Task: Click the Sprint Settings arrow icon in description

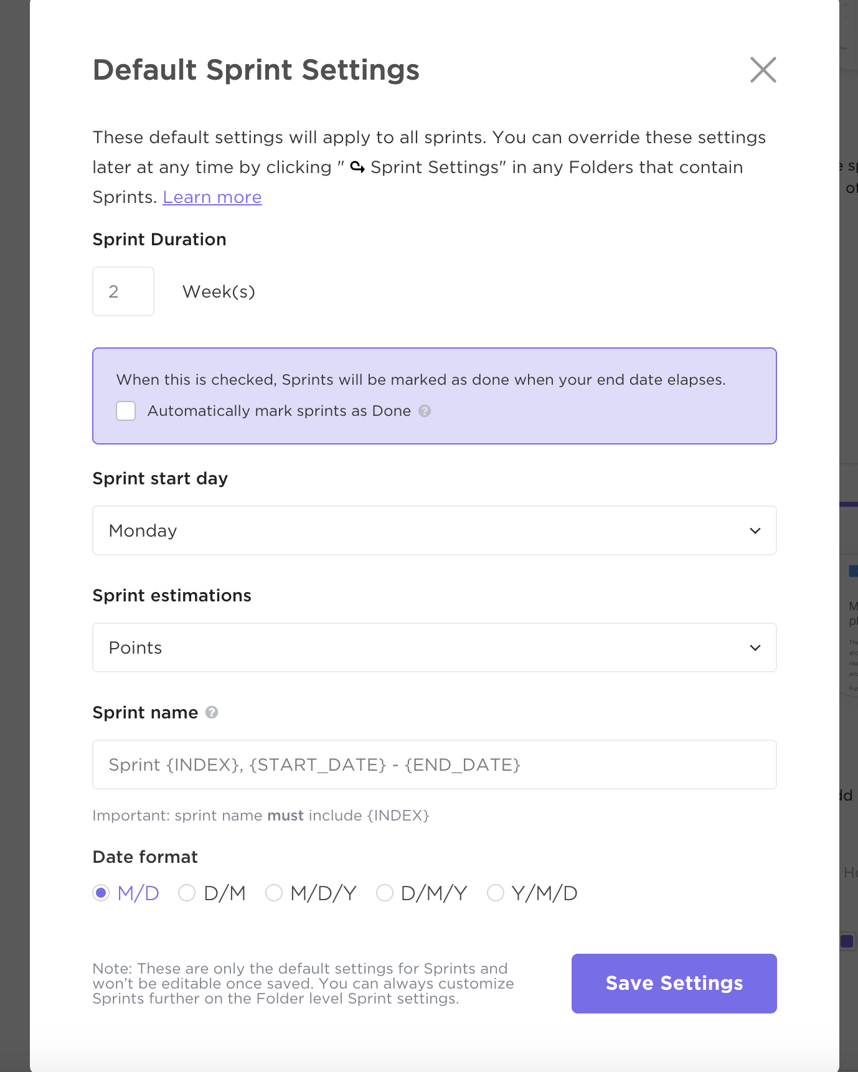Action: click(x=357, y=167)
